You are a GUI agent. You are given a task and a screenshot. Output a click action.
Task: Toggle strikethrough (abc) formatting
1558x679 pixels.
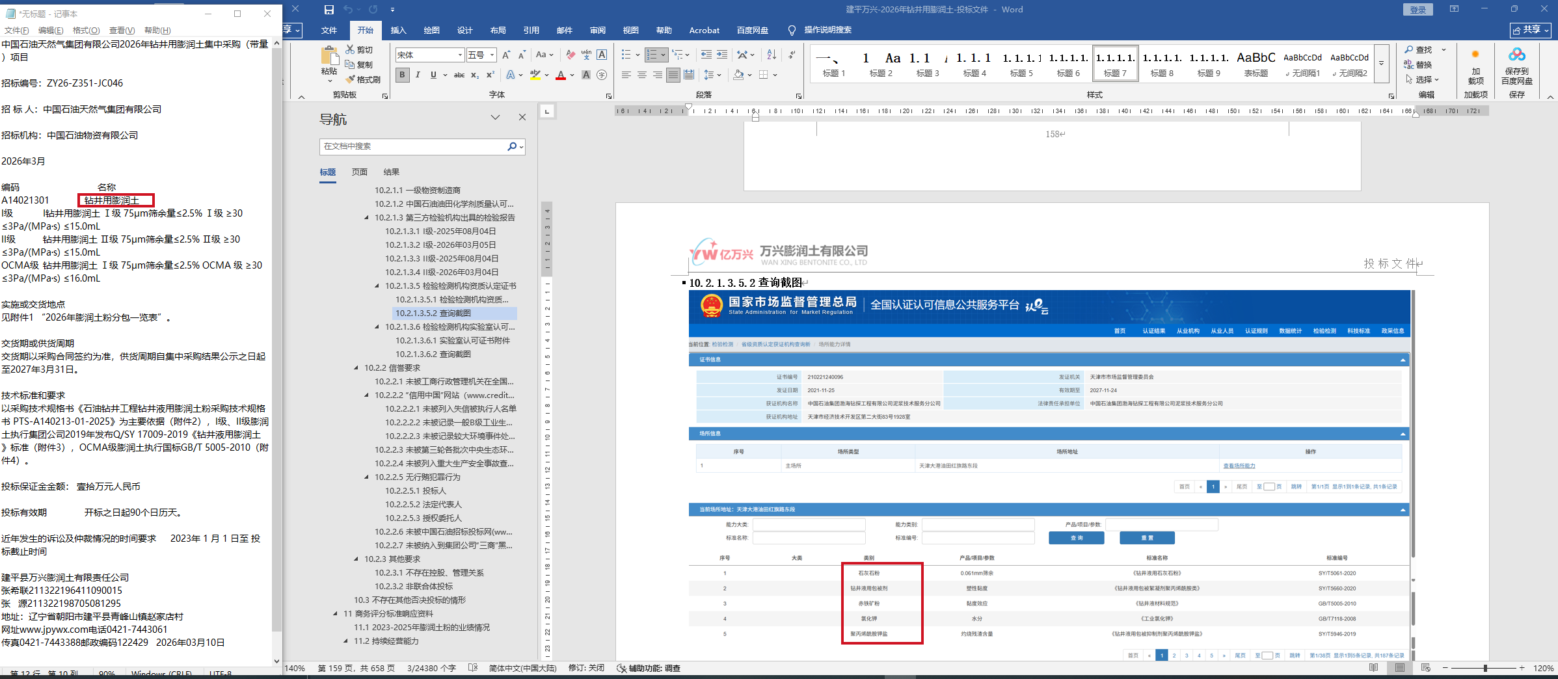(x=459, y=75)
